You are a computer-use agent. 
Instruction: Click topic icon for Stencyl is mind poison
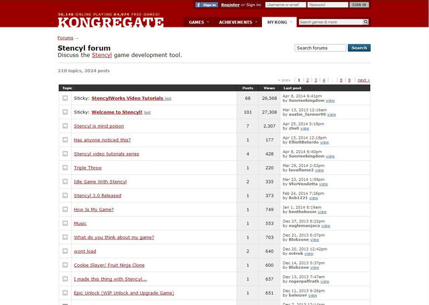[65, 126]
